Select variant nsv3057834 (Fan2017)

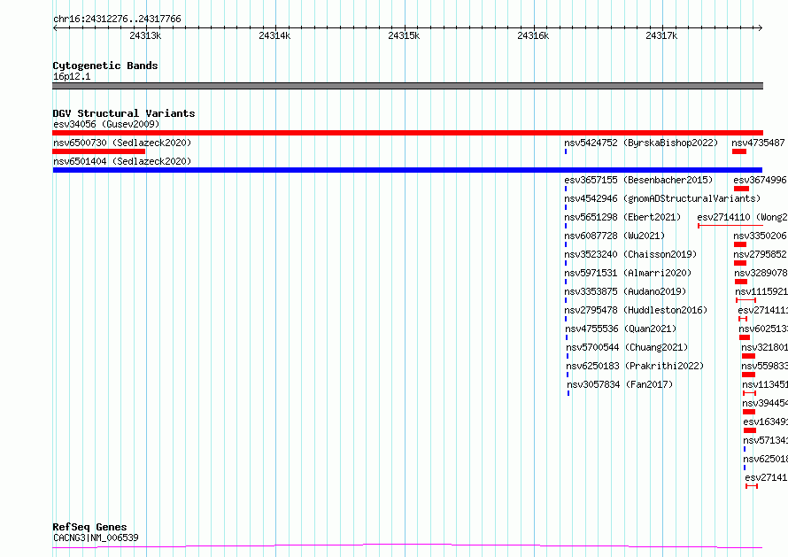tap(620, 384)
